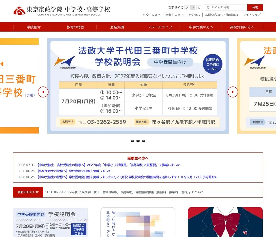Image resolution: width=276 pixels, height=237 pixels.
Task: Click the telephone number 03-3262-2559
Action: coord(107,122)
